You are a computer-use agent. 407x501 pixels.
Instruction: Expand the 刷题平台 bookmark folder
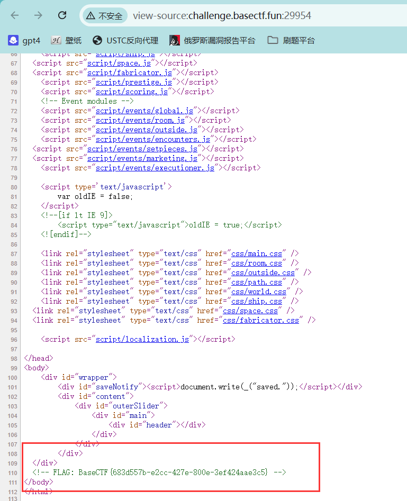(291, 40)
